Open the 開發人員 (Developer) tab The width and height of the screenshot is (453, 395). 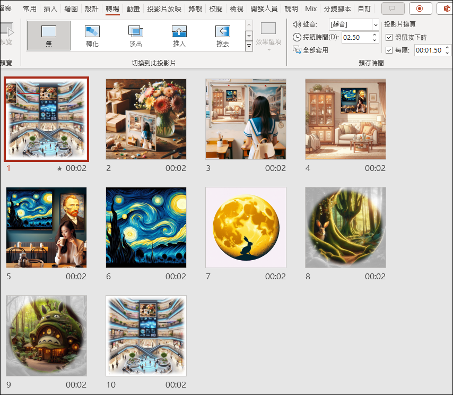click(264, 8)
